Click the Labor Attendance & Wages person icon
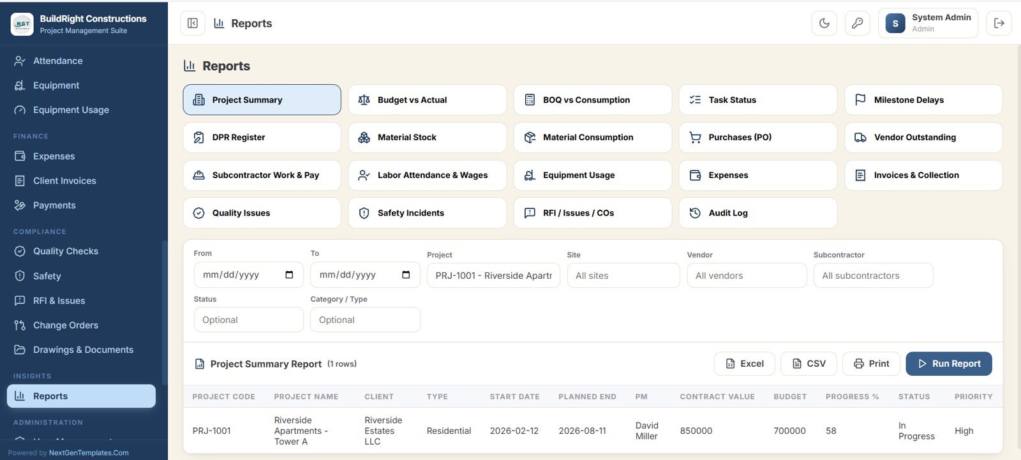Screen dimensions: 1021x460 pos(364,175)
